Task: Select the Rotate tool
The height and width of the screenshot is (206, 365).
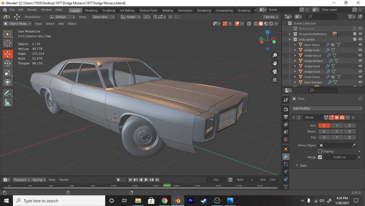Action: [8, 63]
